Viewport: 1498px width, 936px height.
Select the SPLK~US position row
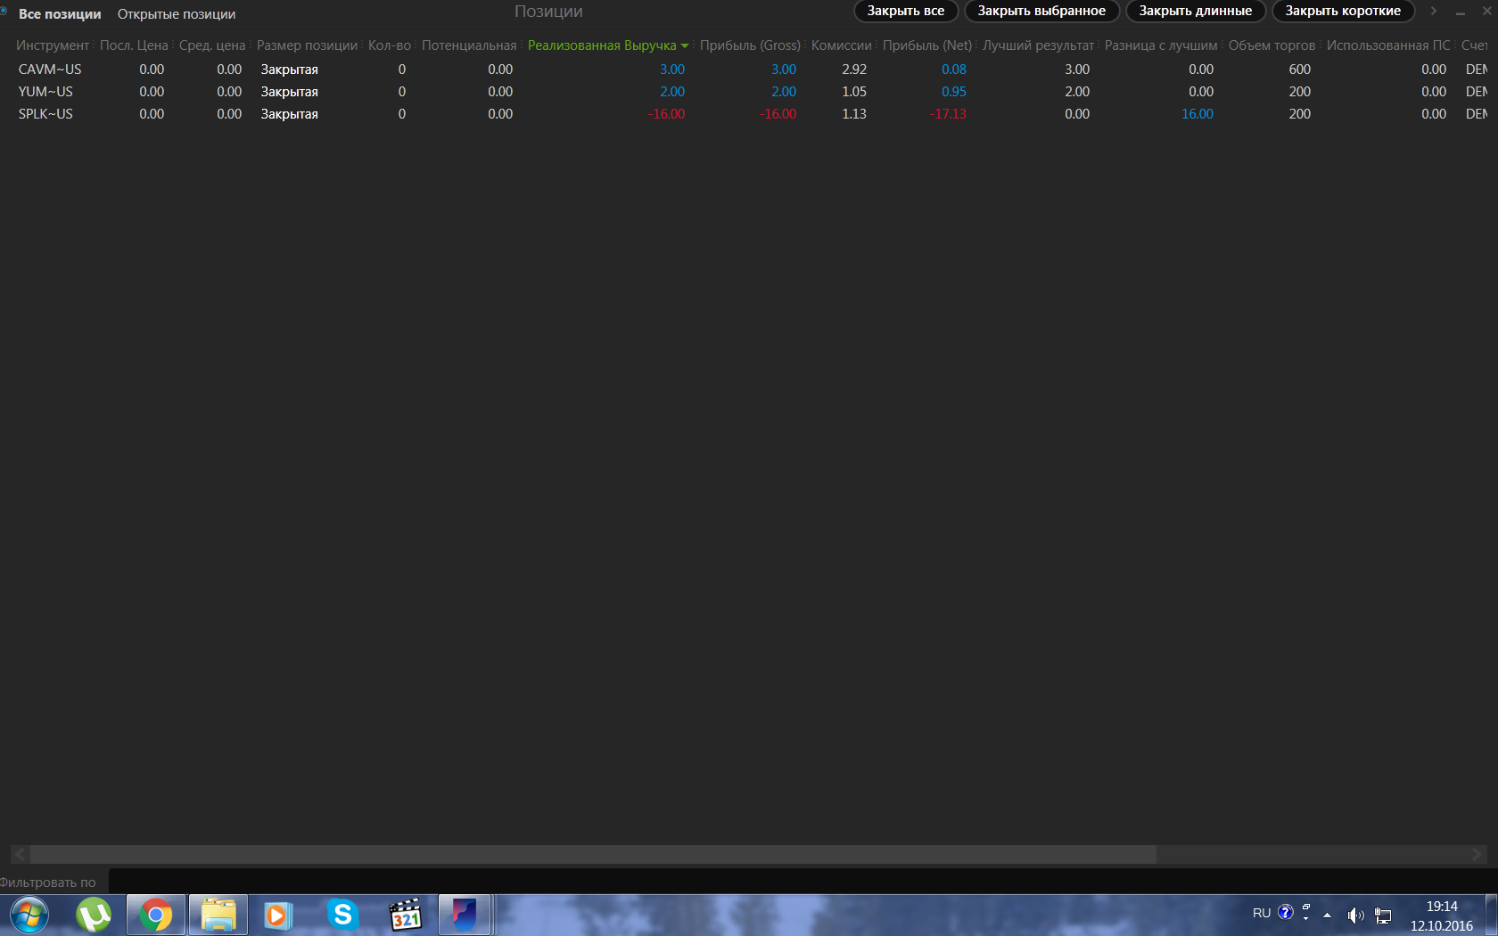click(x=749, y=114)
